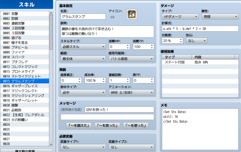Select skill 0018 マジックシェアリング
Screen dimensions: 241x152
pyautogui.click(x=24, y=96)
